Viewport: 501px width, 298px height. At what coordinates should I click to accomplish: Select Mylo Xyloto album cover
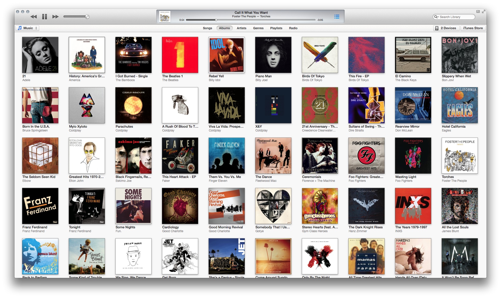[x=87, y=105]
